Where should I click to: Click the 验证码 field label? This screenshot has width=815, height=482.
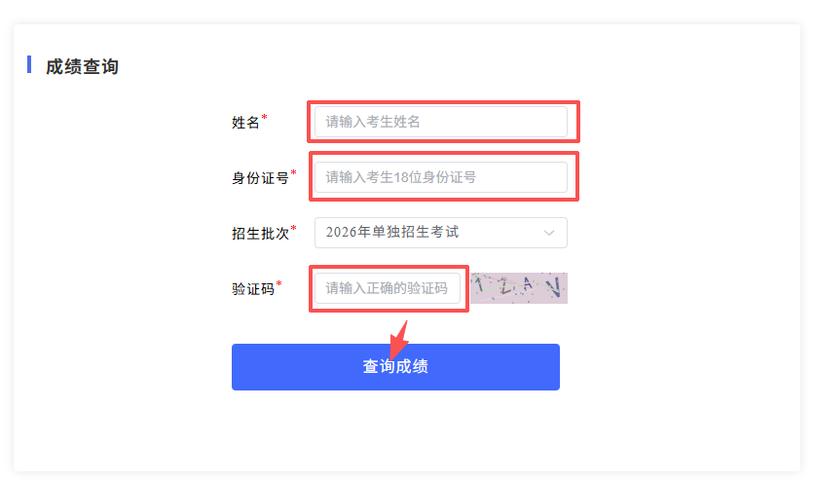point(252,289)
